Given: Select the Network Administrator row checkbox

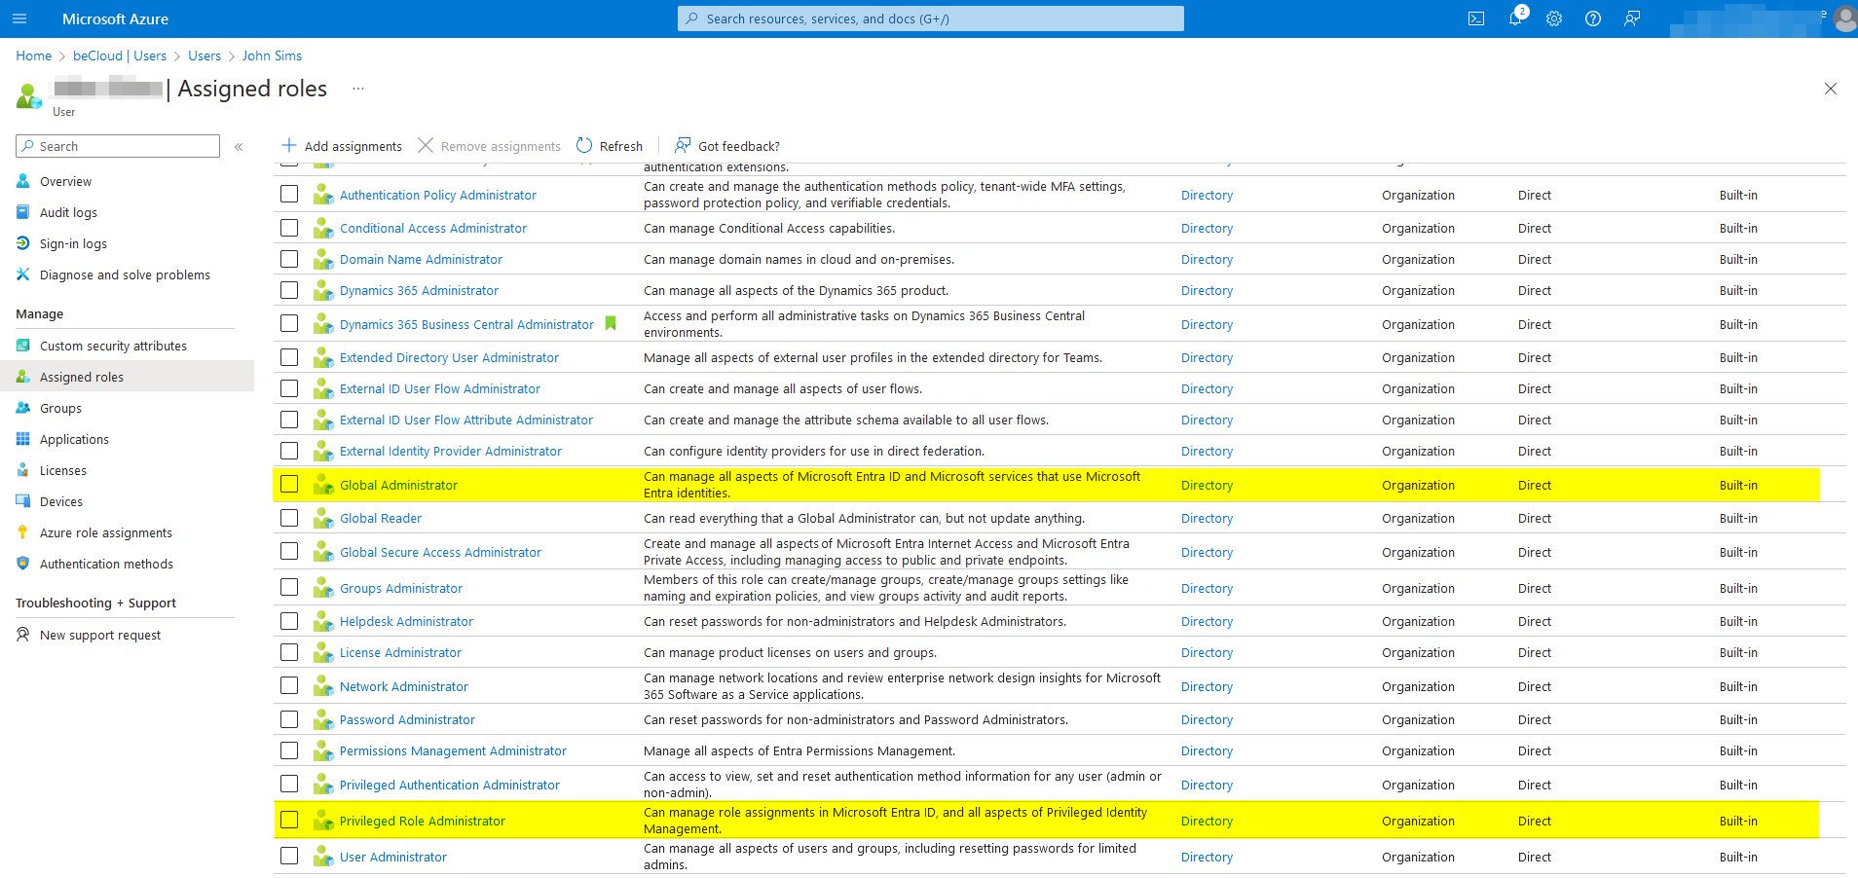Looking at the screenshot, I should coord(289,685).
